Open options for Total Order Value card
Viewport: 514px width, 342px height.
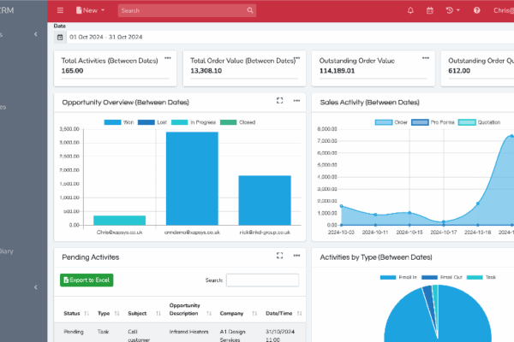[x=297, y=58]
